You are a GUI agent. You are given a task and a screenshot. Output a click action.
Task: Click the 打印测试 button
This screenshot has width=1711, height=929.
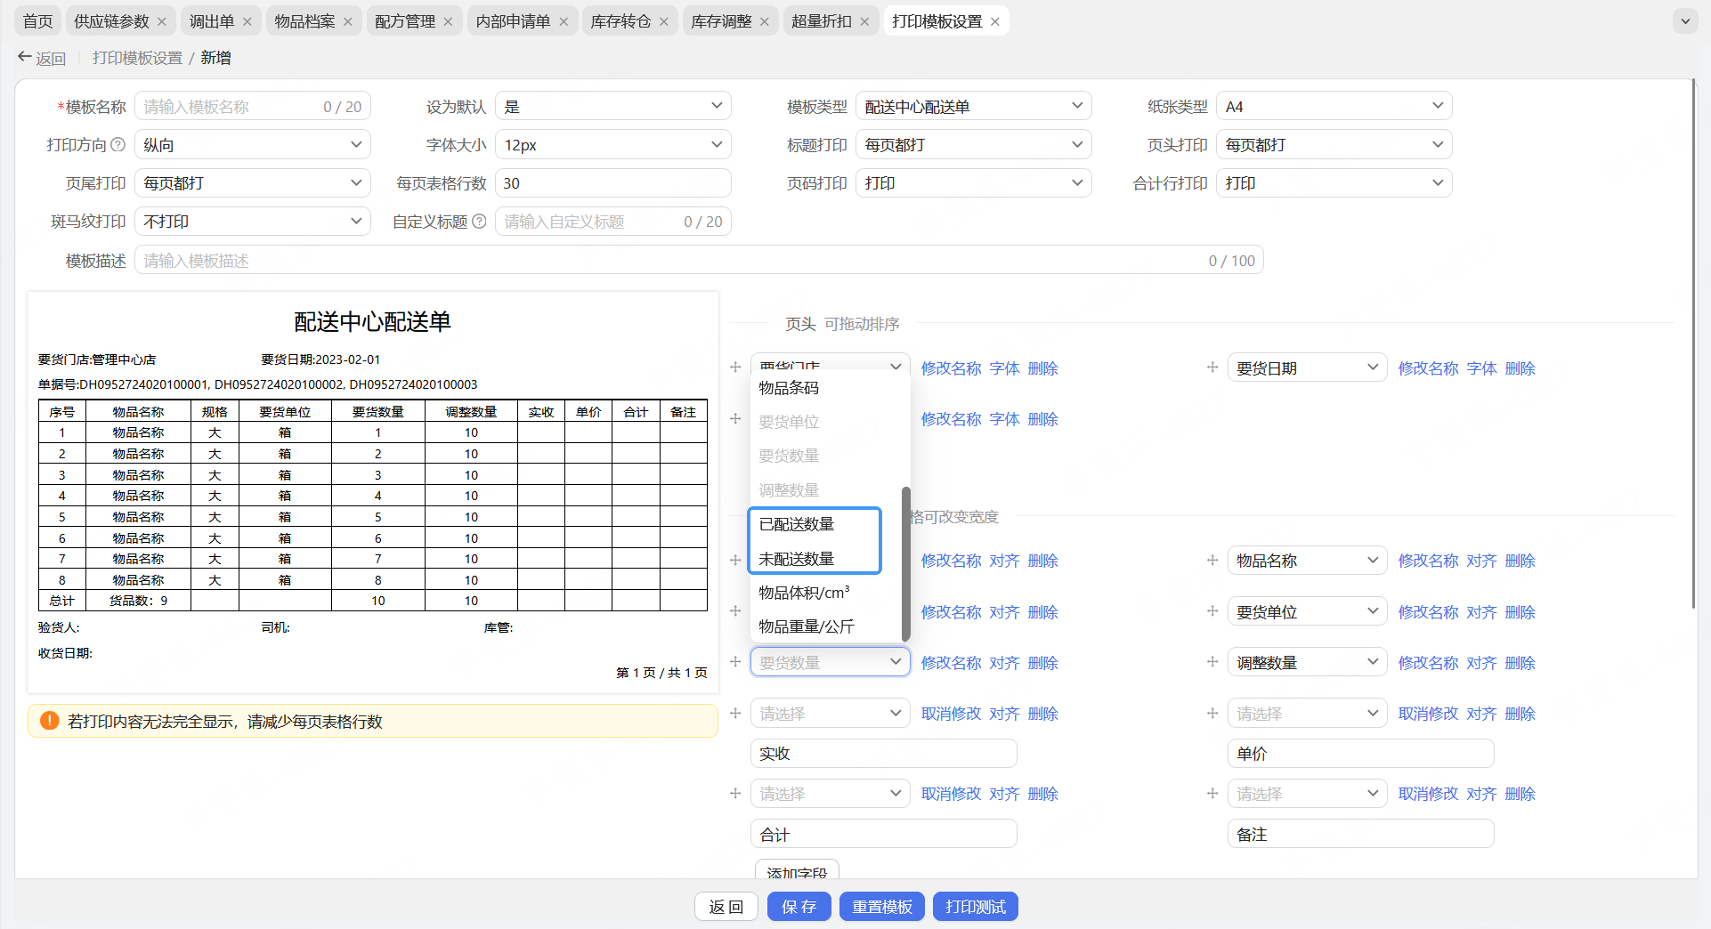point(975,907)
